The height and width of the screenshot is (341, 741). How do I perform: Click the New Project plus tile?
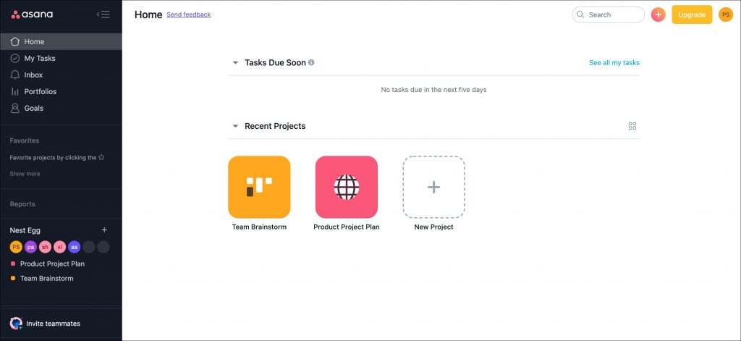pos(434,187)
